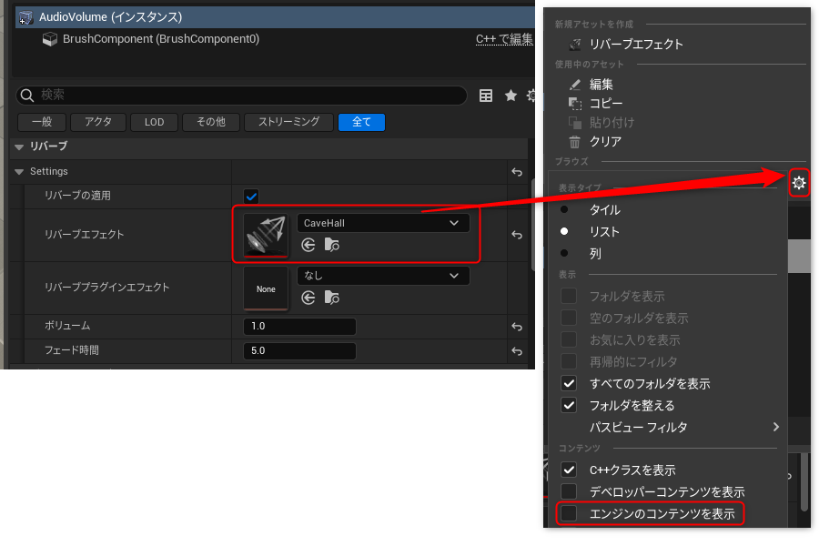Uncheck the リバーブの適用 checkbox

250,196
